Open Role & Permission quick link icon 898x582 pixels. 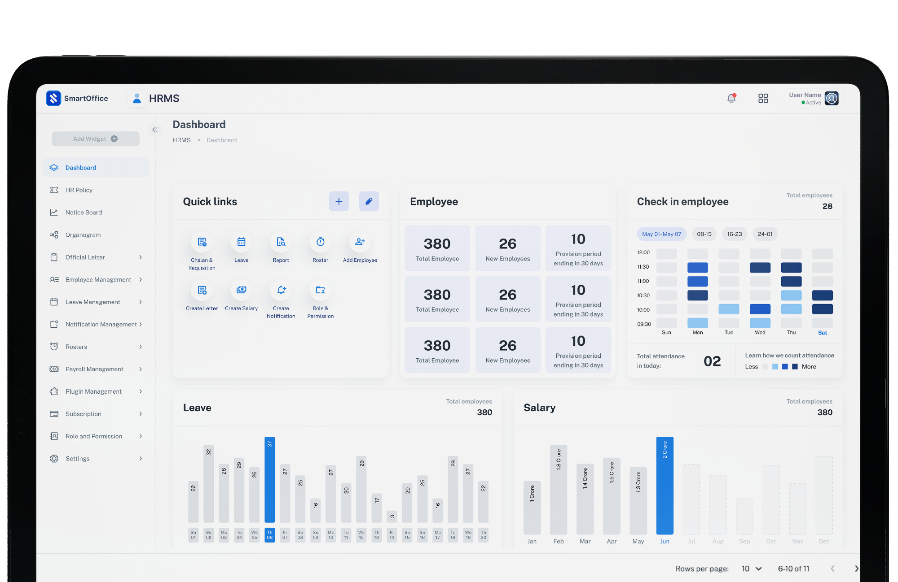pyautogui.click(x=320, y=290)
